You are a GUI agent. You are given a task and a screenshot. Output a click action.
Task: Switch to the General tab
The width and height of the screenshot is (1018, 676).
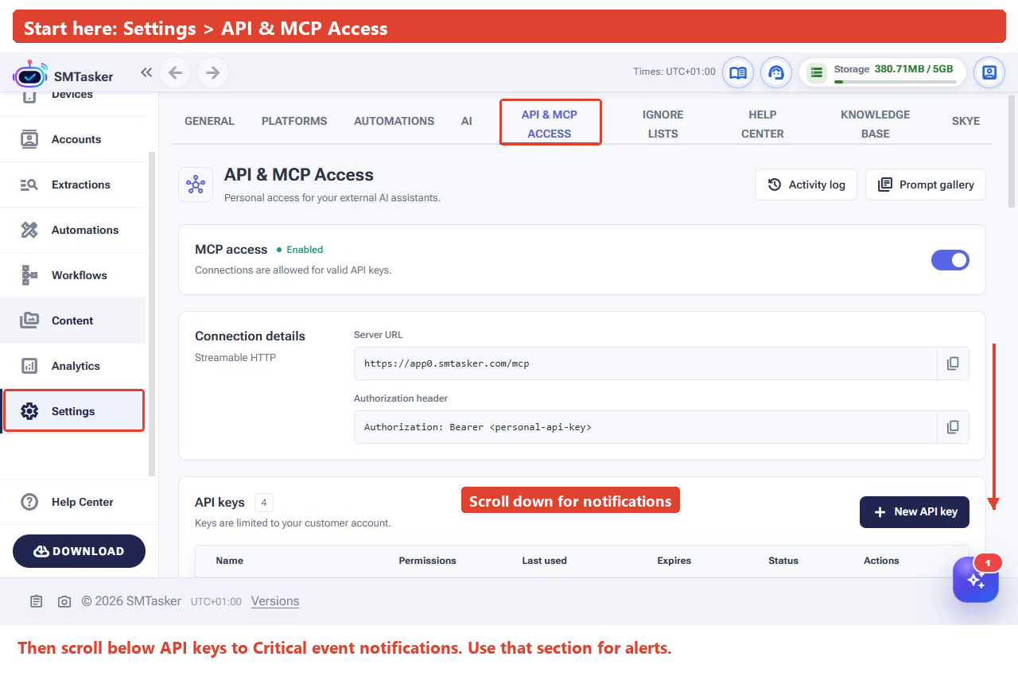[209, 121]
